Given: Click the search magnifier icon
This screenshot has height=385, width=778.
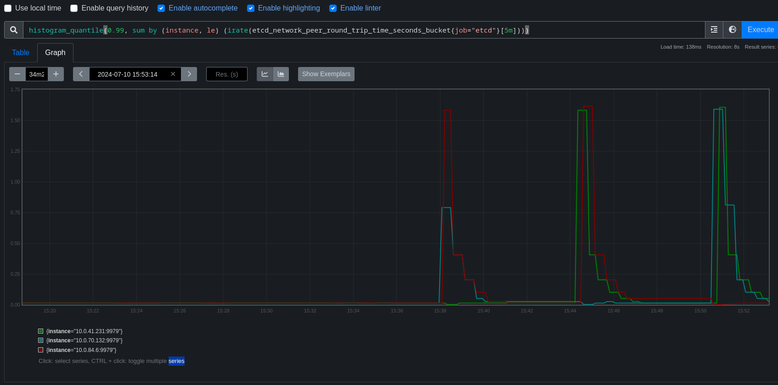Looking at the screenshot, I should pos(14,30).
